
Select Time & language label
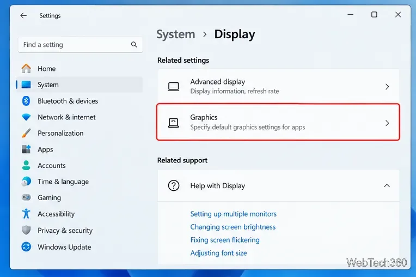(x=63, y=182)
